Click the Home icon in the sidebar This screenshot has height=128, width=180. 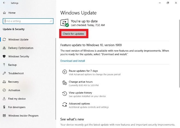click(4, 13)
